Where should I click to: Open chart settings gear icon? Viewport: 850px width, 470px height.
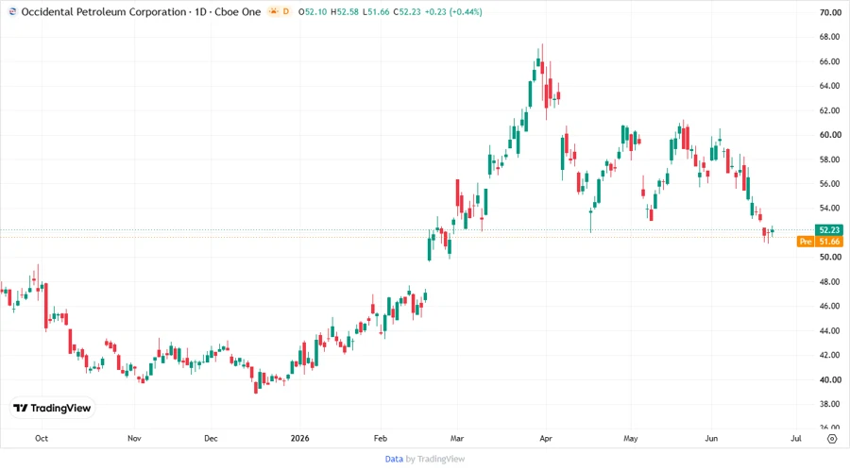click(831, 439)
